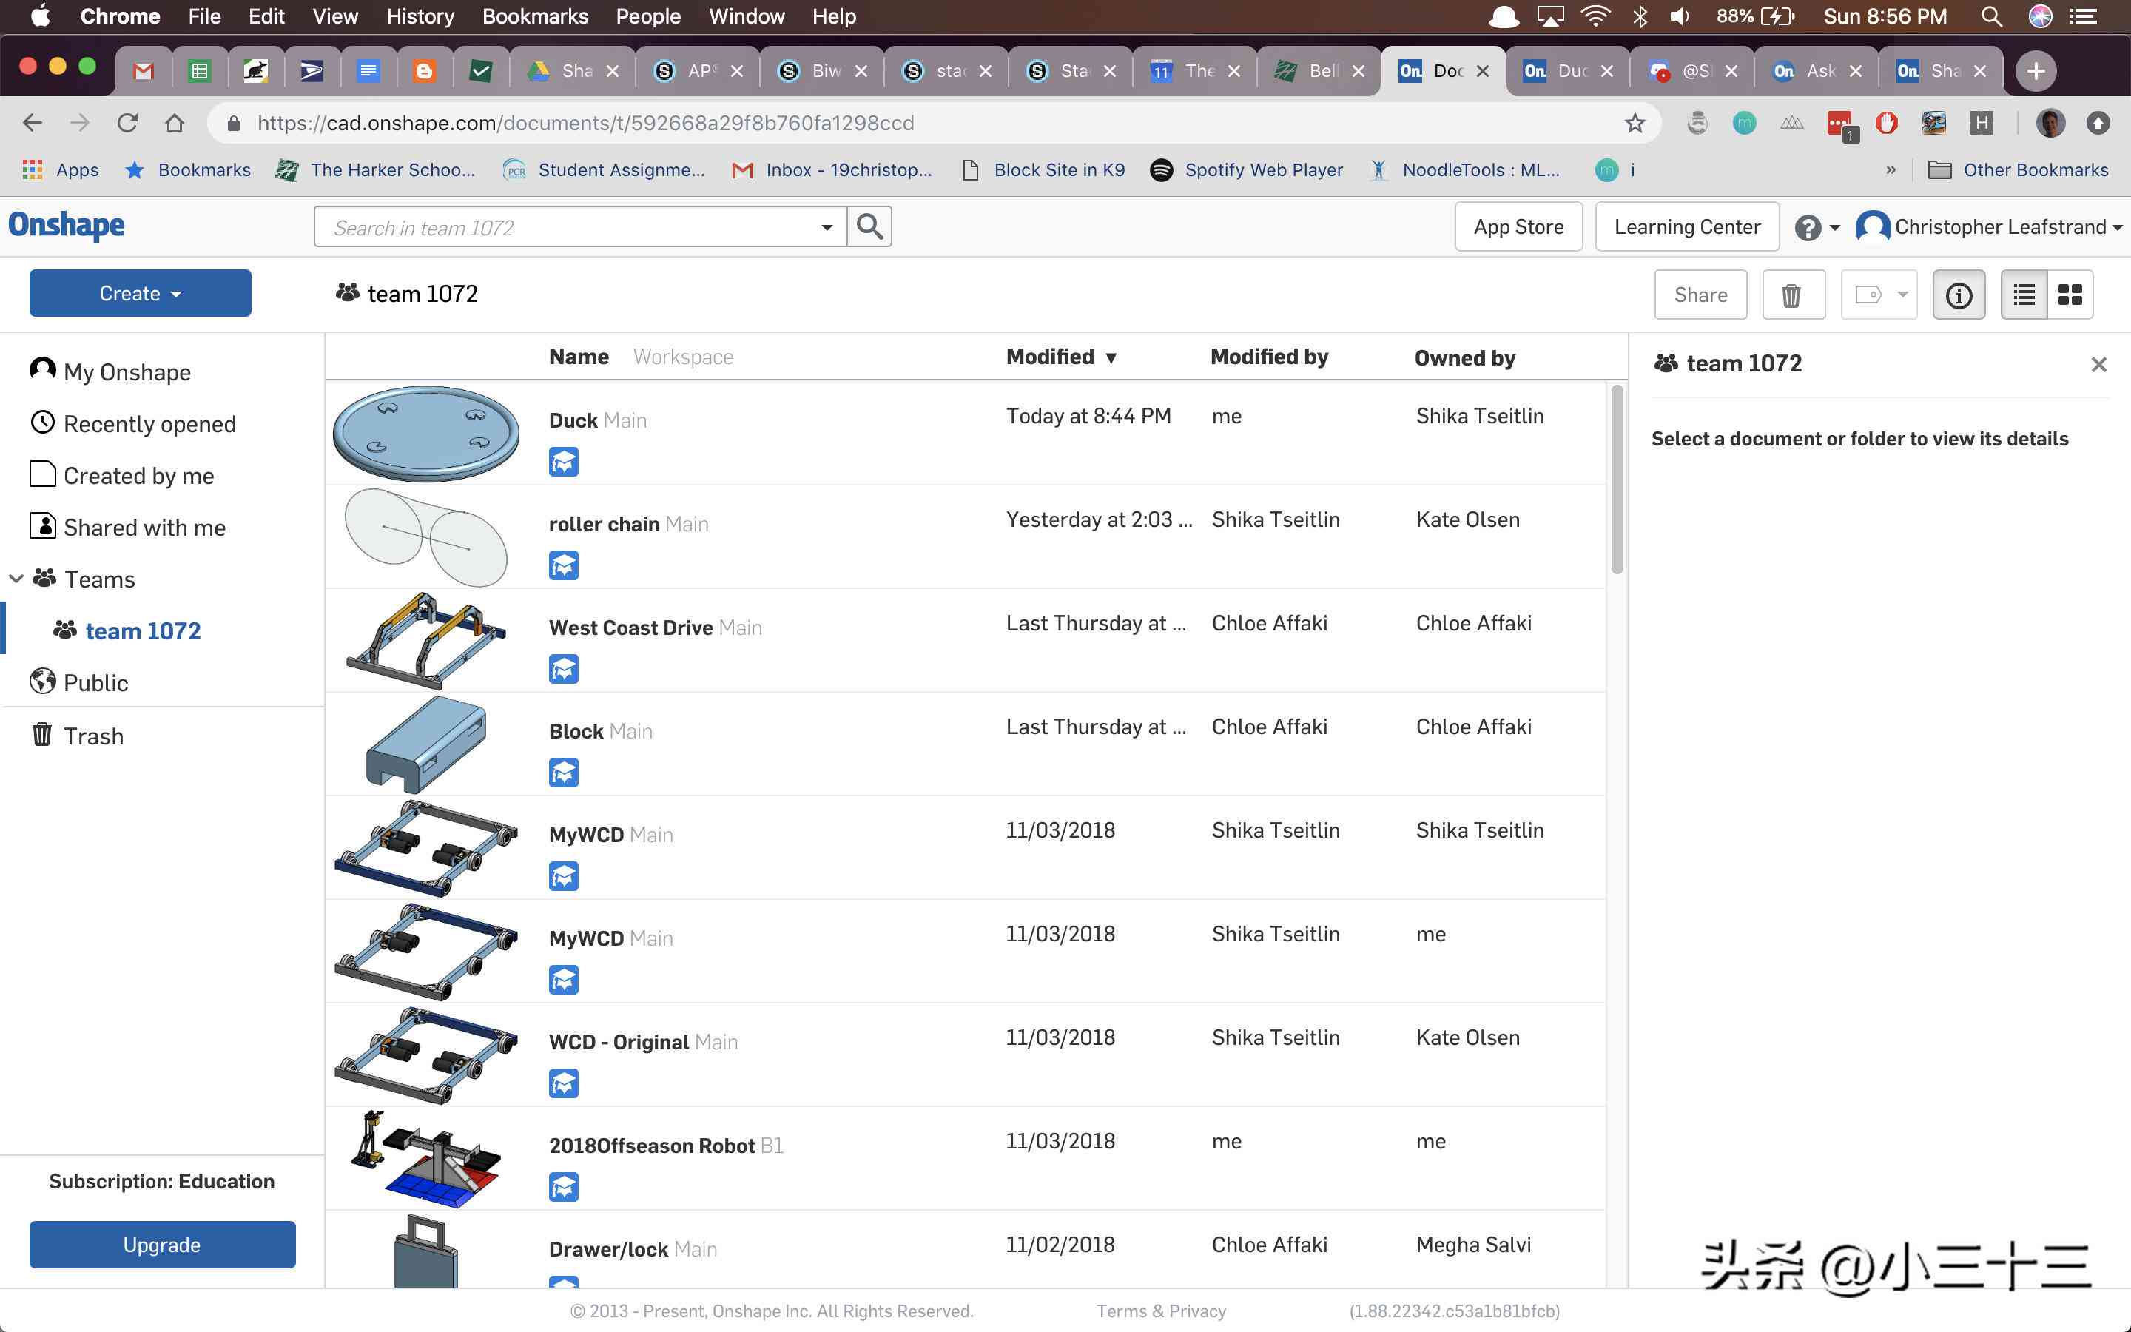Select the Shared with me tree item
This screenshot has width=2131, height=1332.
point(144,526)
